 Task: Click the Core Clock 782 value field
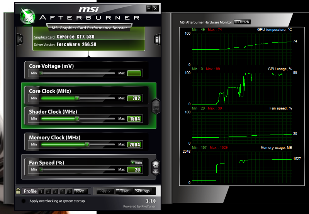click(134, 98)
